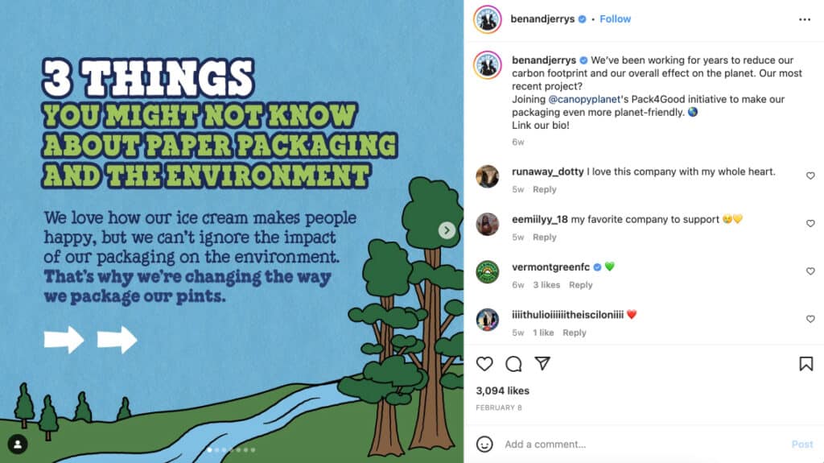Image resolution: width=824 pixels, height=463 pixels.
Task: Go to the next carousel slide arrow
Action: point(447,230)
